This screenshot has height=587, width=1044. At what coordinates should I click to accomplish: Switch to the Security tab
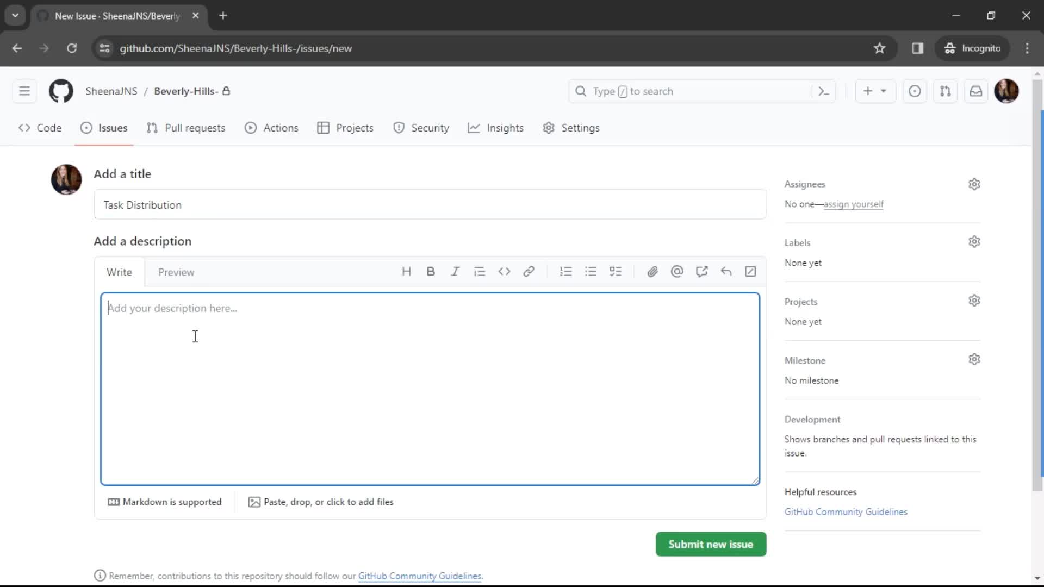pos(421,128)
